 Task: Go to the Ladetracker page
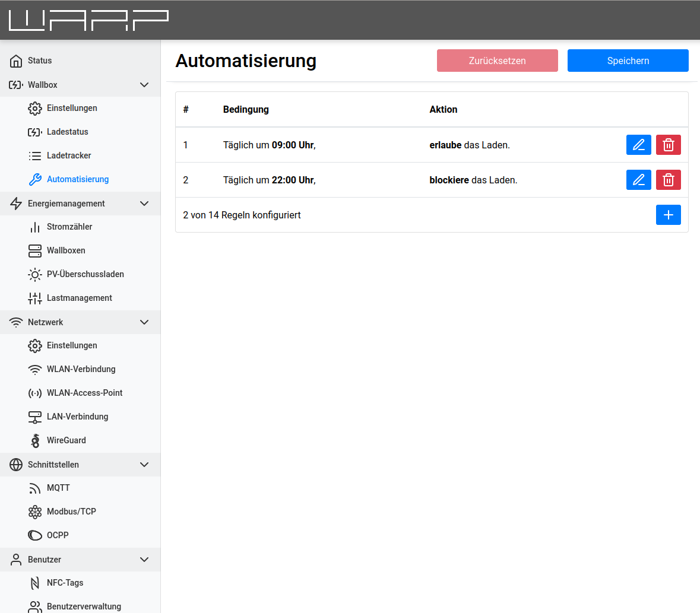point(69,155)
